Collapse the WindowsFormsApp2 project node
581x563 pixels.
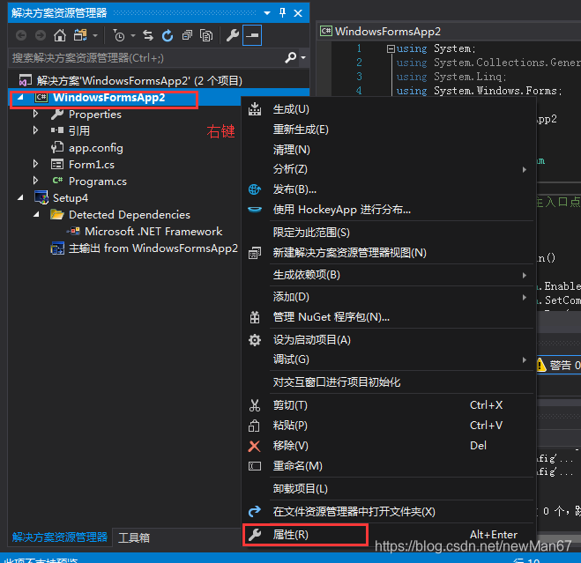[20, 98]
